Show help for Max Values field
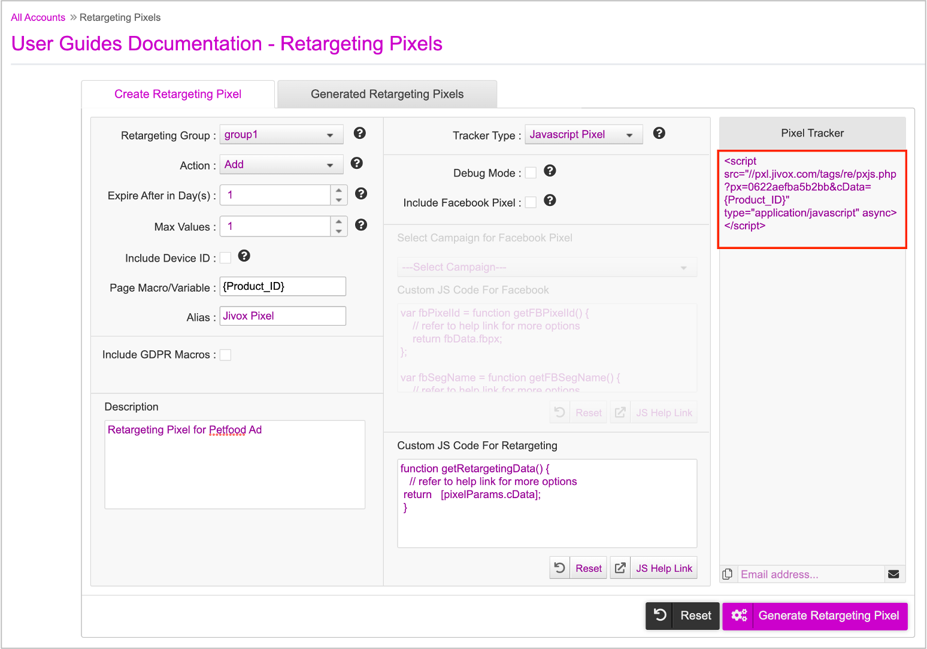The width and height of the screenshot is (927, 649). click(x=361, y=225)
